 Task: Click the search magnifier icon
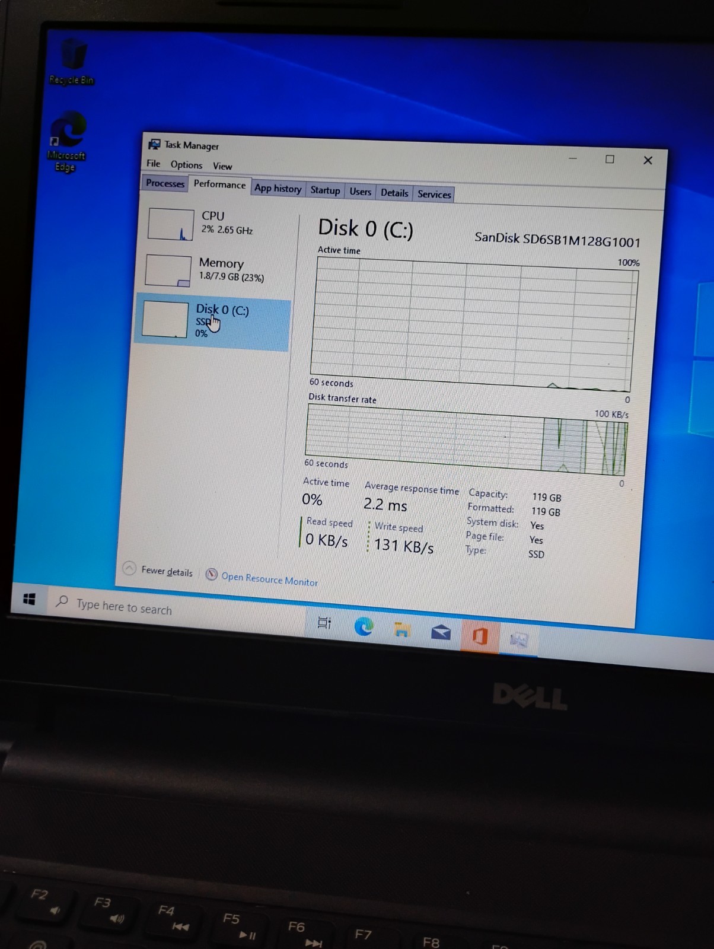point(62,601)
